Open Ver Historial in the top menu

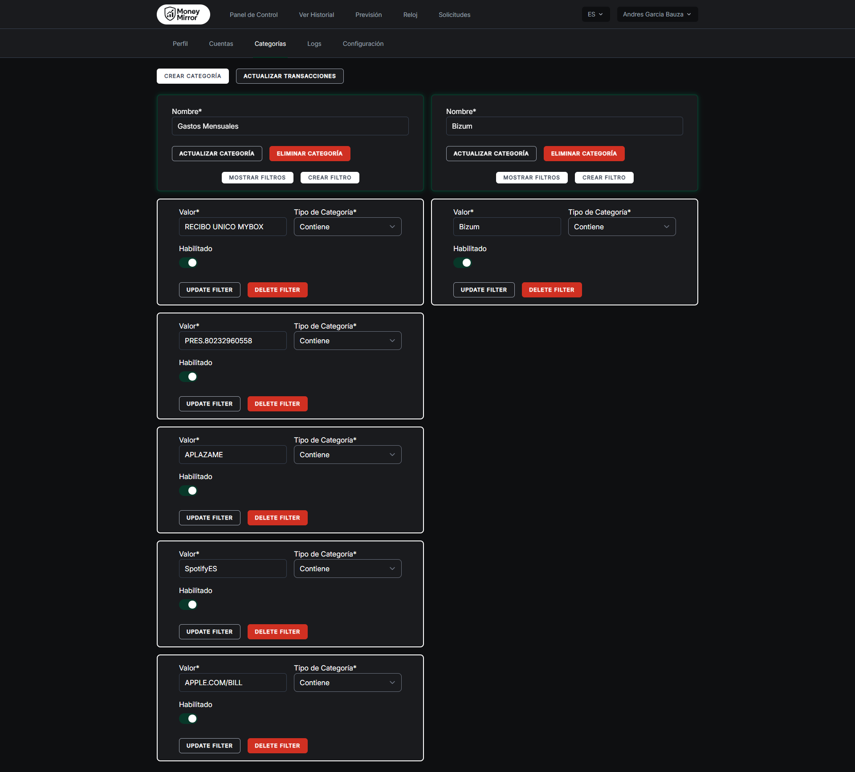point(316,15)
